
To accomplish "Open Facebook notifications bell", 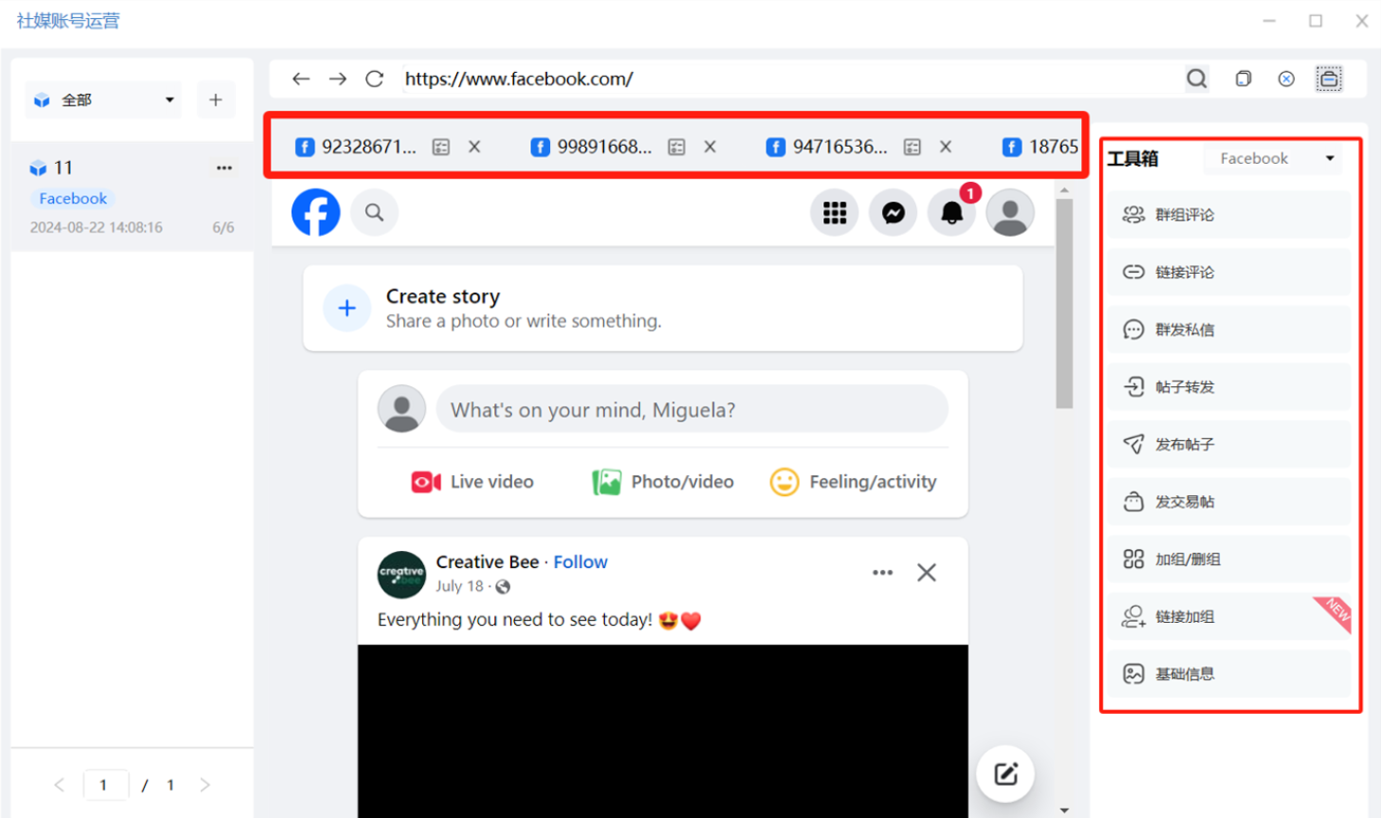I will (x=951, y=212).
